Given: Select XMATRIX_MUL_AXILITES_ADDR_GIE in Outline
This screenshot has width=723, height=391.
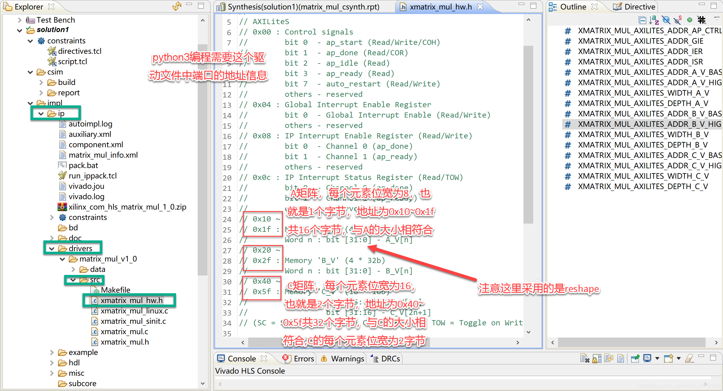Looking at the screenshot, I should [x=640, y=41].
